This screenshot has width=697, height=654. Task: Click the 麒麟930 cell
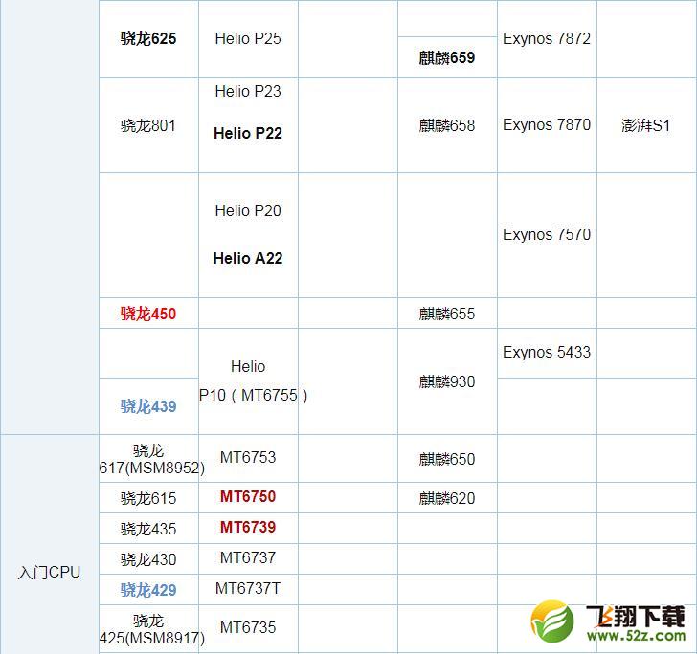[x=447, y=381]
